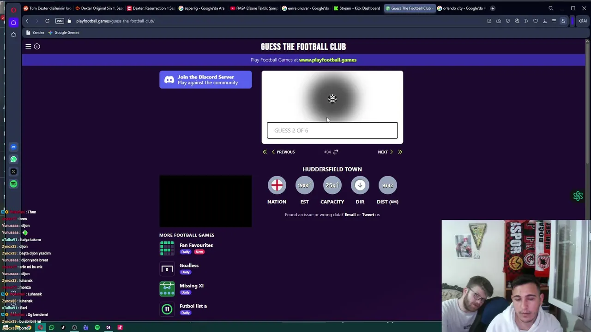Open the hamburger menu on the game page
This screenshot has height=332, width=591.
28,47
